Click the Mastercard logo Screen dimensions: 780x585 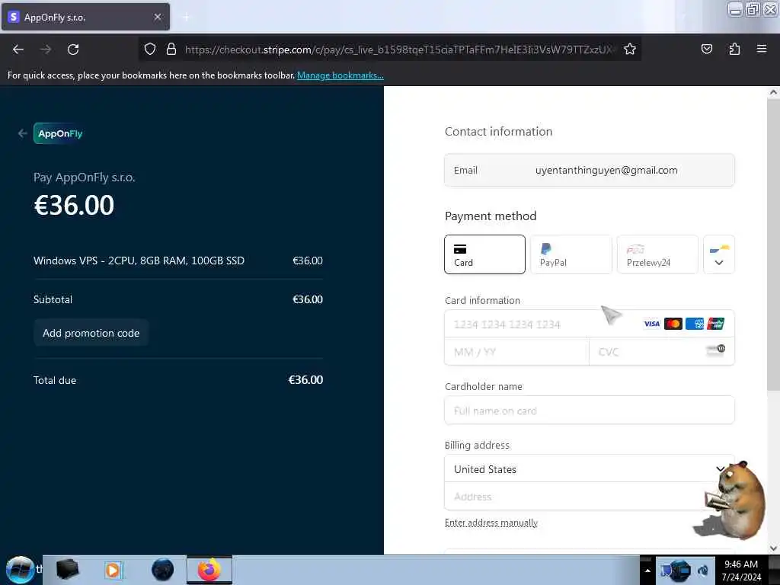click(673, 324)
